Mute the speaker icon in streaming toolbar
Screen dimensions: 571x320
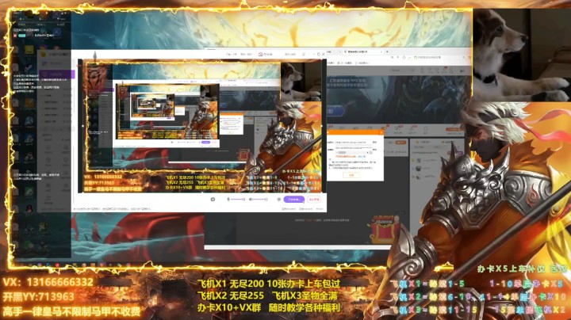click(251, 200)
